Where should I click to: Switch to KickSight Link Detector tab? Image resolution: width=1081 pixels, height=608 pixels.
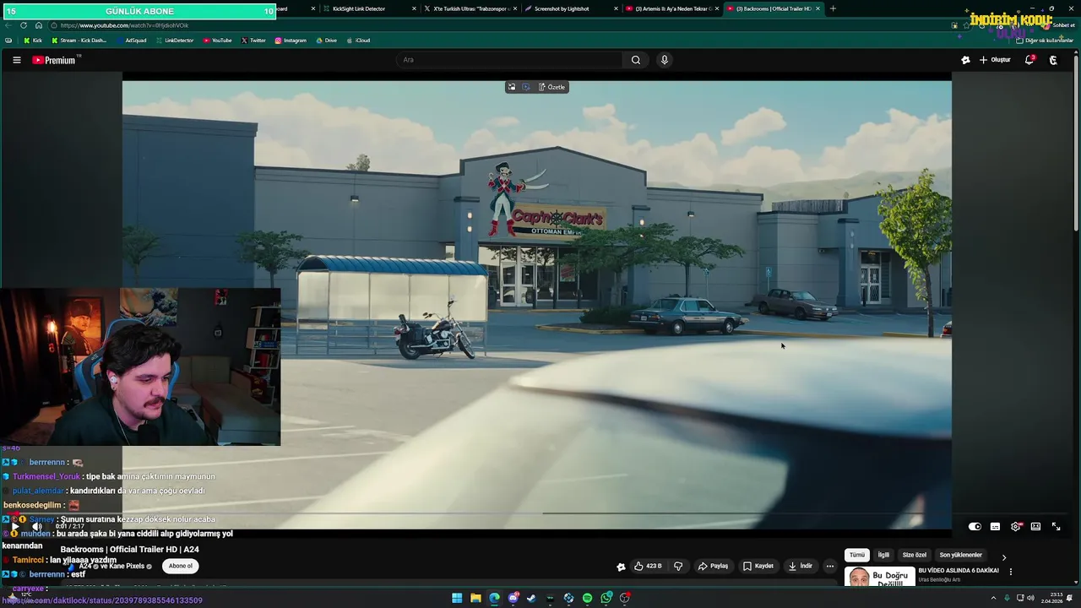click(367, 8)
